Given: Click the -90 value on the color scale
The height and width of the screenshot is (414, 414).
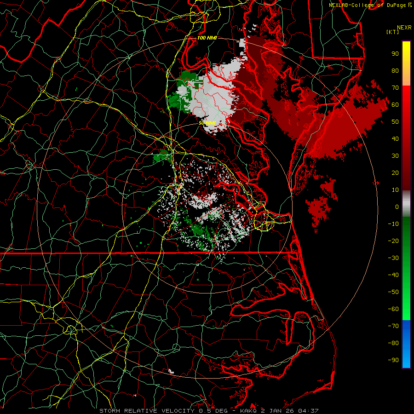Looking at the screenshot, I should coord(393,360).
